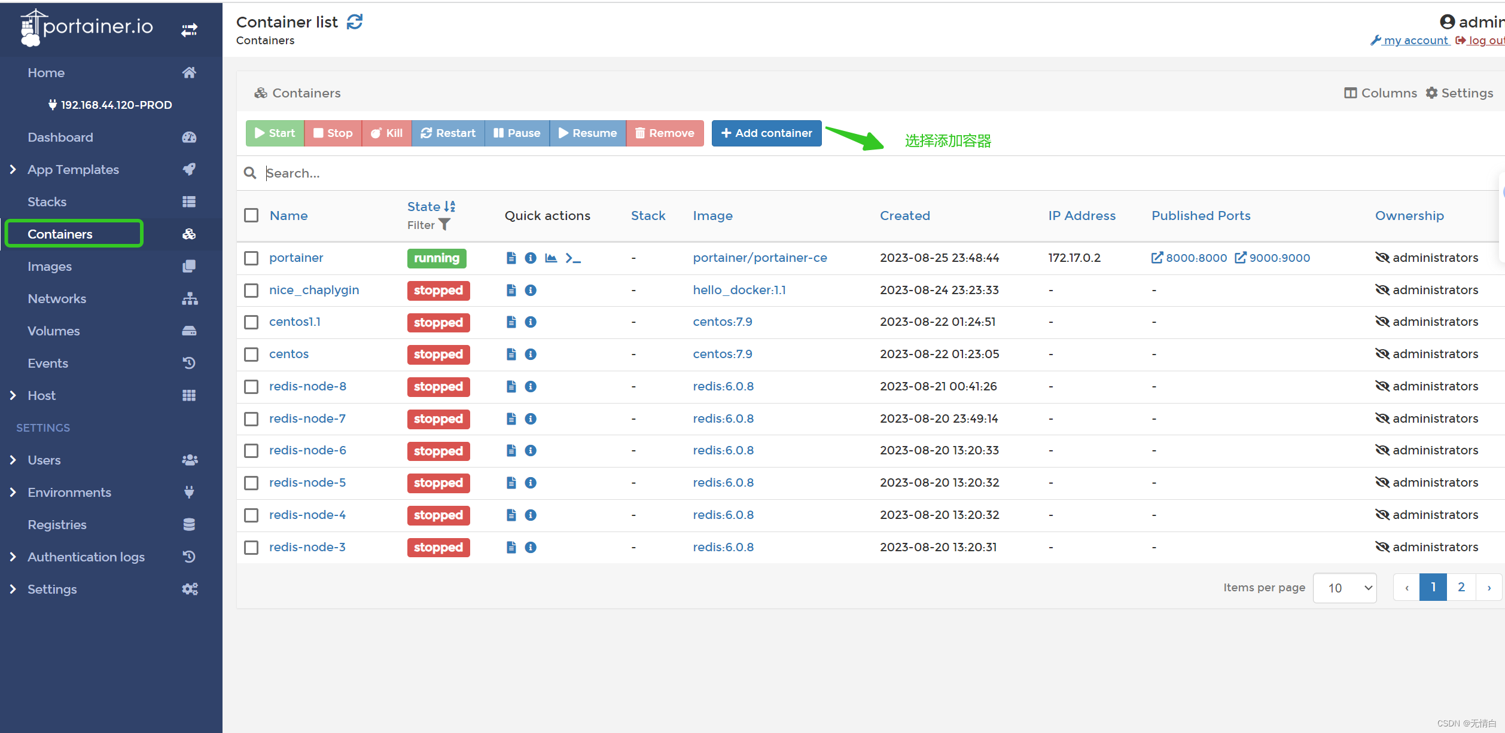Open port 9000:9000 published link
This screenshot has height=733, width=1505.
click(1272, 258)
